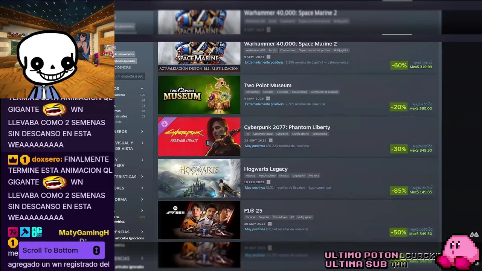This screenshot has height=271, width=482.
Task: Click the 'Disparos en tercera persona' tag
Action: click(314, 50)
